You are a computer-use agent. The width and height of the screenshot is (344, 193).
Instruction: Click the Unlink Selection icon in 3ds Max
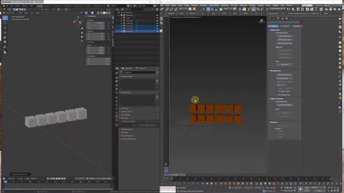(171, 9)
